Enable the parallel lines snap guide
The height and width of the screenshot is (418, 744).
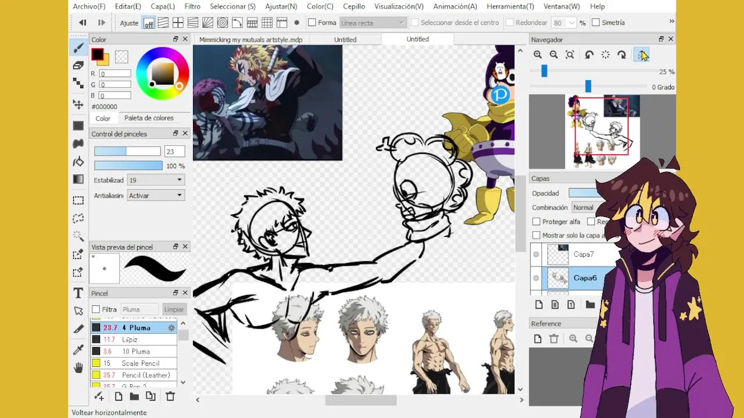pyautogui.click(x=163, y=23)
